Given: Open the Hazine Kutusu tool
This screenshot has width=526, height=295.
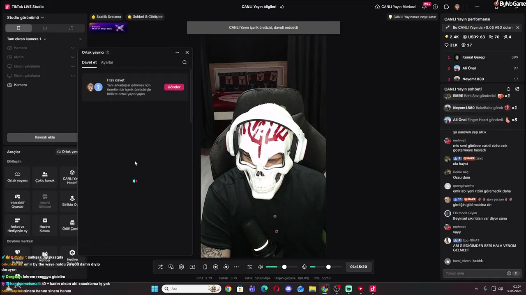Looking at the screenshot, I should coord(45,225).
